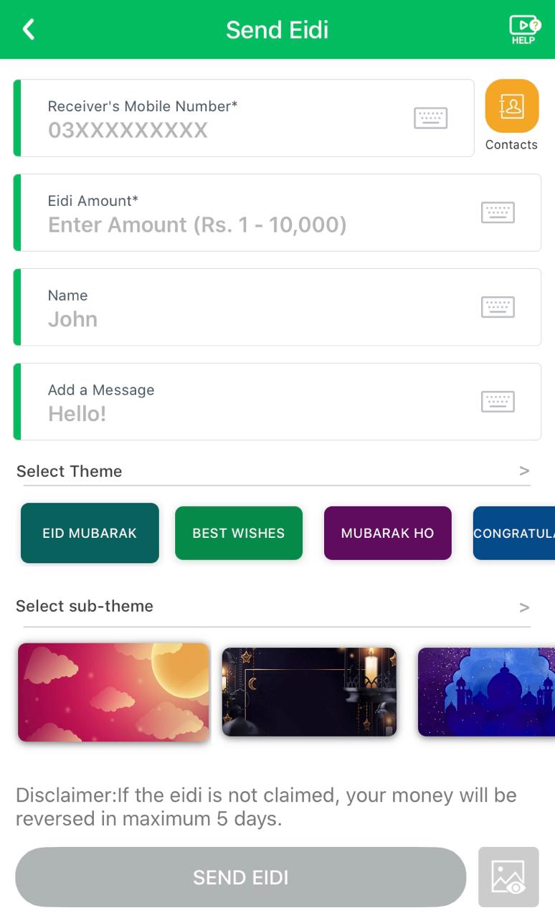Tap keyboard icon in Name field
The image size is (555, 918).
tap(498, 307)
